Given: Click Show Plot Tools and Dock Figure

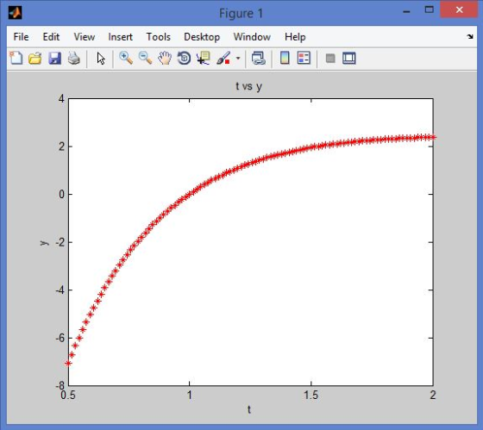Looking at the screenshot, I should point(349,58).
